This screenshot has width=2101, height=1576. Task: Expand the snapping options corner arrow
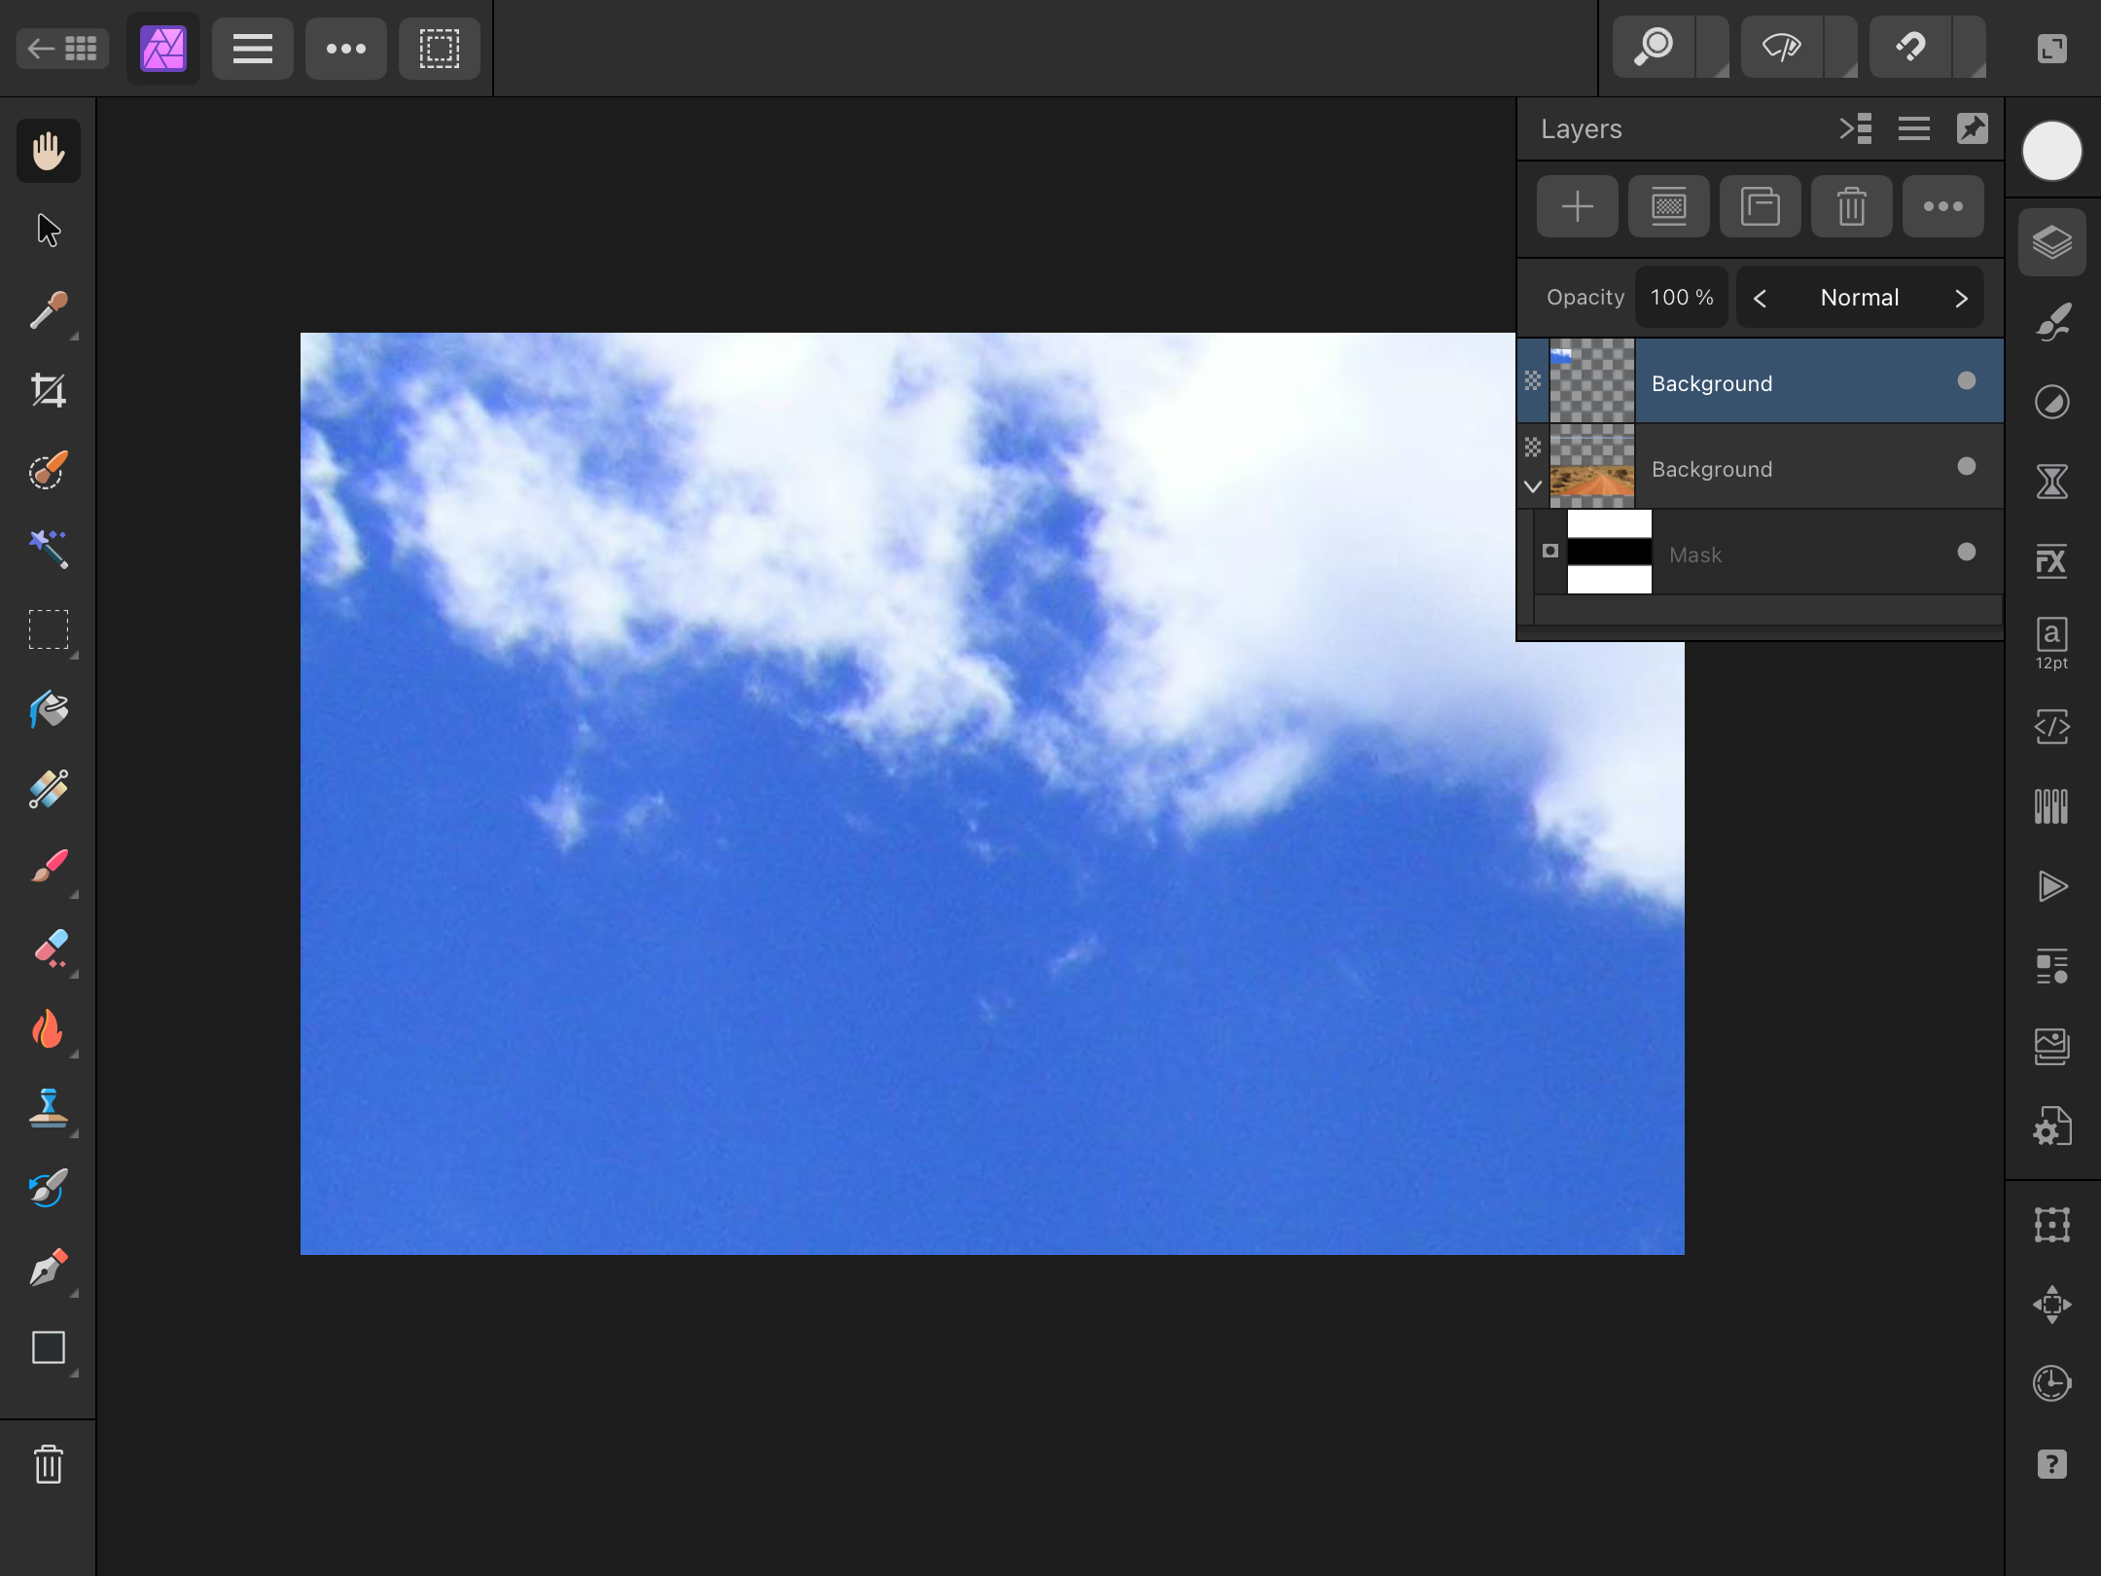tap(1970, 47)
